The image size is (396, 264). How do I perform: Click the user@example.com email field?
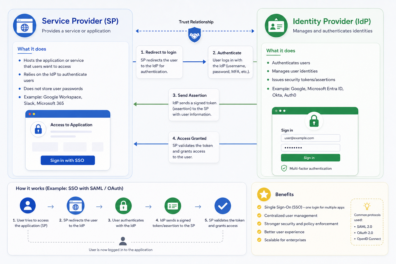pyautogui.click(x=310, y=138)
